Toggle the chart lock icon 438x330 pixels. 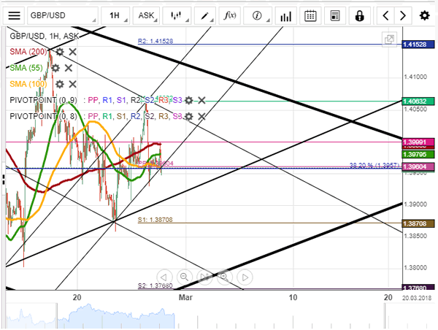pyautogui.click(x=359, y=15)
